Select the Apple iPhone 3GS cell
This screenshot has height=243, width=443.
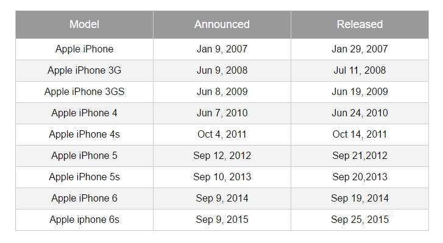84,92
